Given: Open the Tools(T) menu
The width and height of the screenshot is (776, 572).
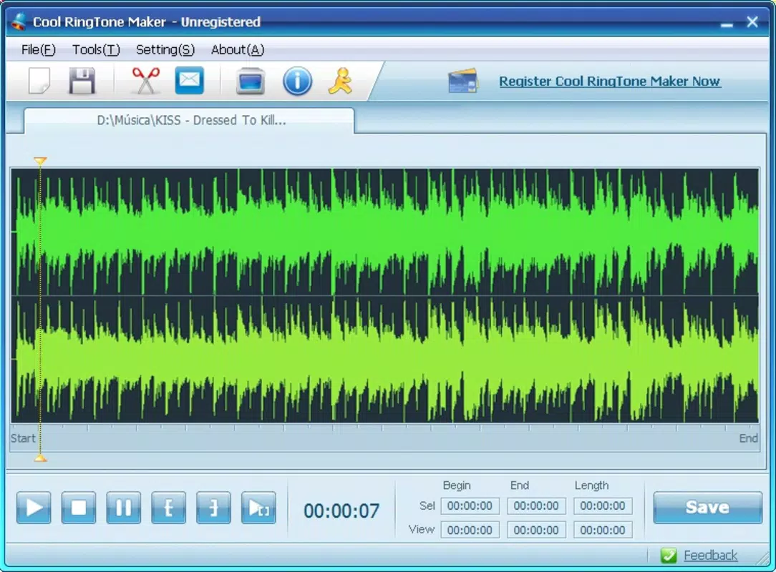Looking at the screenshot, I should (96, 49).
